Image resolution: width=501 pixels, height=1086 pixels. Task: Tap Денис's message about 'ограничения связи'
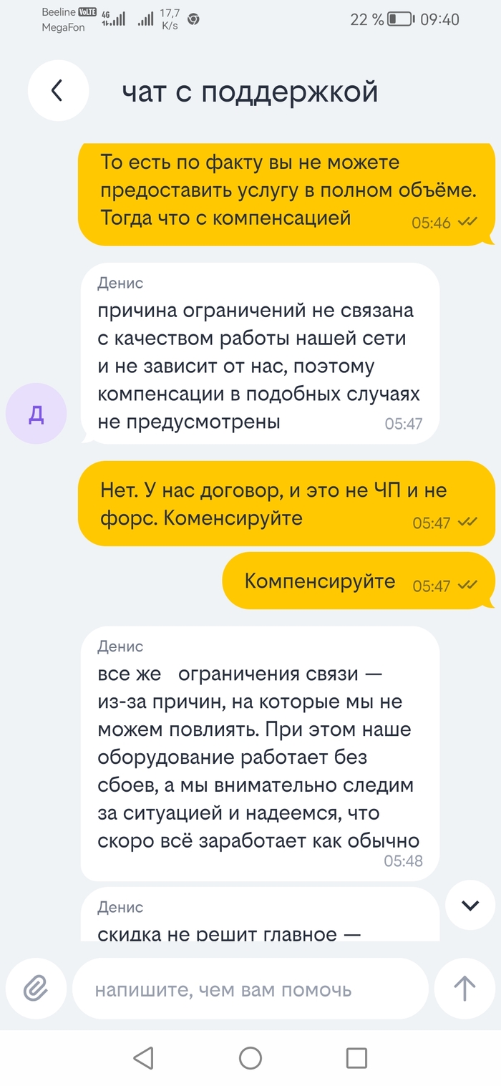coord(259,752)
